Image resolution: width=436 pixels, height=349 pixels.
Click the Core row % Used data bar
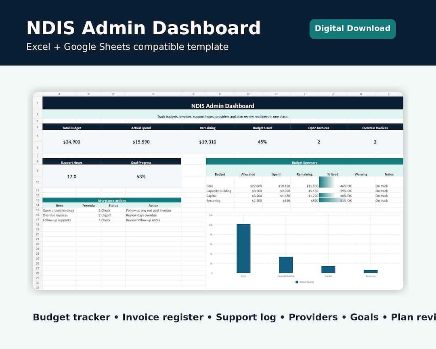click(x=327, y=182)
